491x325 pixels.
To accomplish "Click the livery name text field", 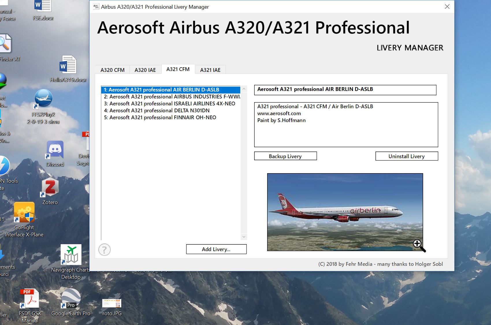I will 345,90.
